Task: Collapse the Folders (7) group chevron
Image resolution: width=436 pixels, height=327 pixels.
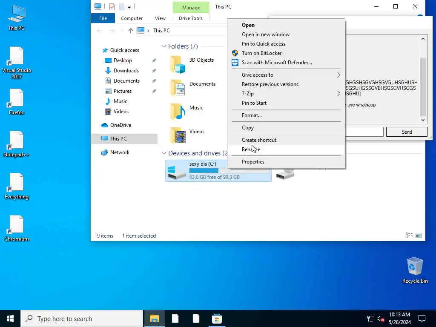Action: (164, 46)
